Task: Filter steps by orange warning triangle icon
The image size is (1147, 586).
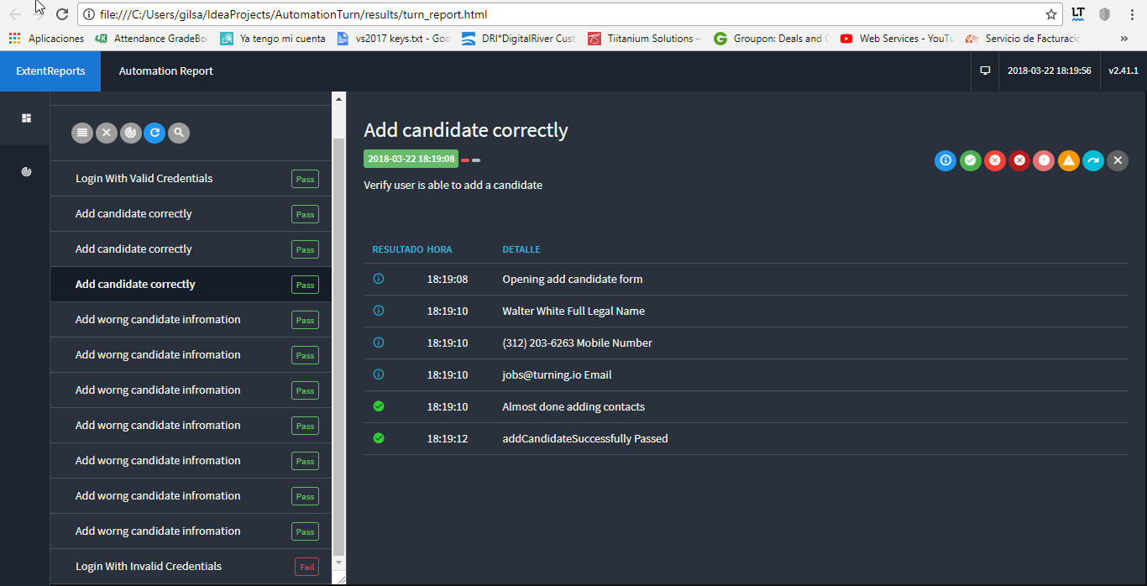Action: click(1068, 160)
